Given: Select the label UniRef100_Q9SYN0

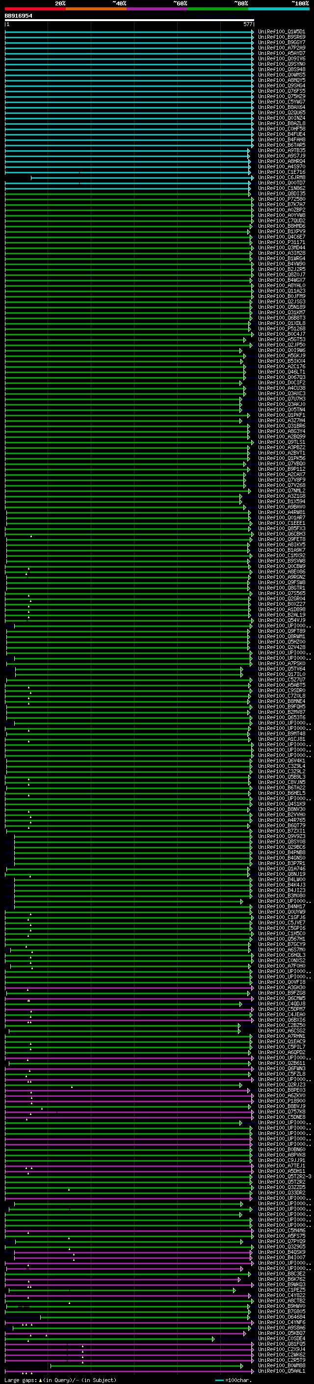Looking at the screenshot, I should tap(282, 64).
